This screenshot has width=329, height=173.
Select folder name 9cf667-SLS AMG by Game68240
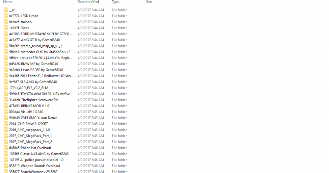click(33, 82)
